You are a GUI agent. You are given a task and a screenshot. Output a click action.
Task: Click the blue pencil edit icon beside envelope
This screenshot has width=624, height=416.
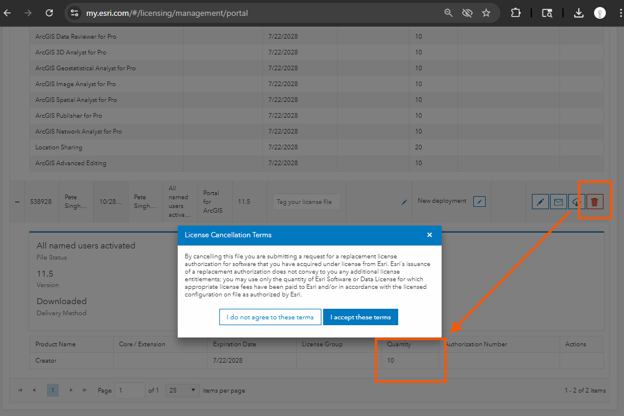540,202
